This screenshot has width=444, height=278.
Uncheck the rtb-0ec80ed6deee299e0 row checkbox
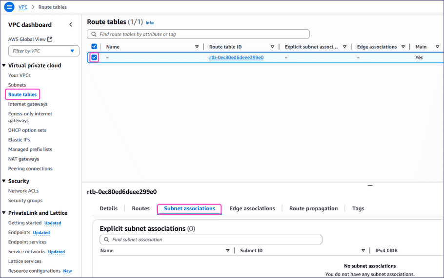94,57
